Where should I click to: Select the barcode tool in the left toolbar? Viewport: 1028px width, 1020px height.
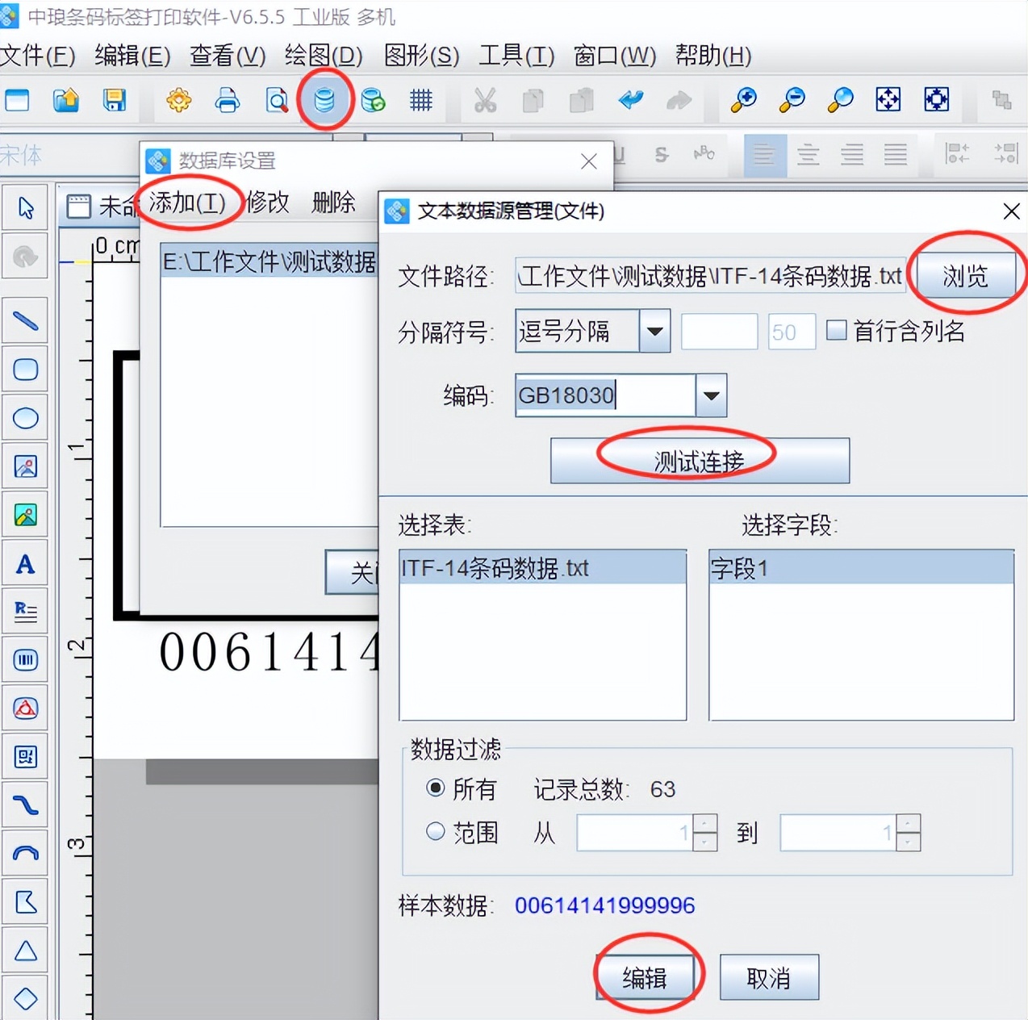pyautogui.click(x=25, y=659)
